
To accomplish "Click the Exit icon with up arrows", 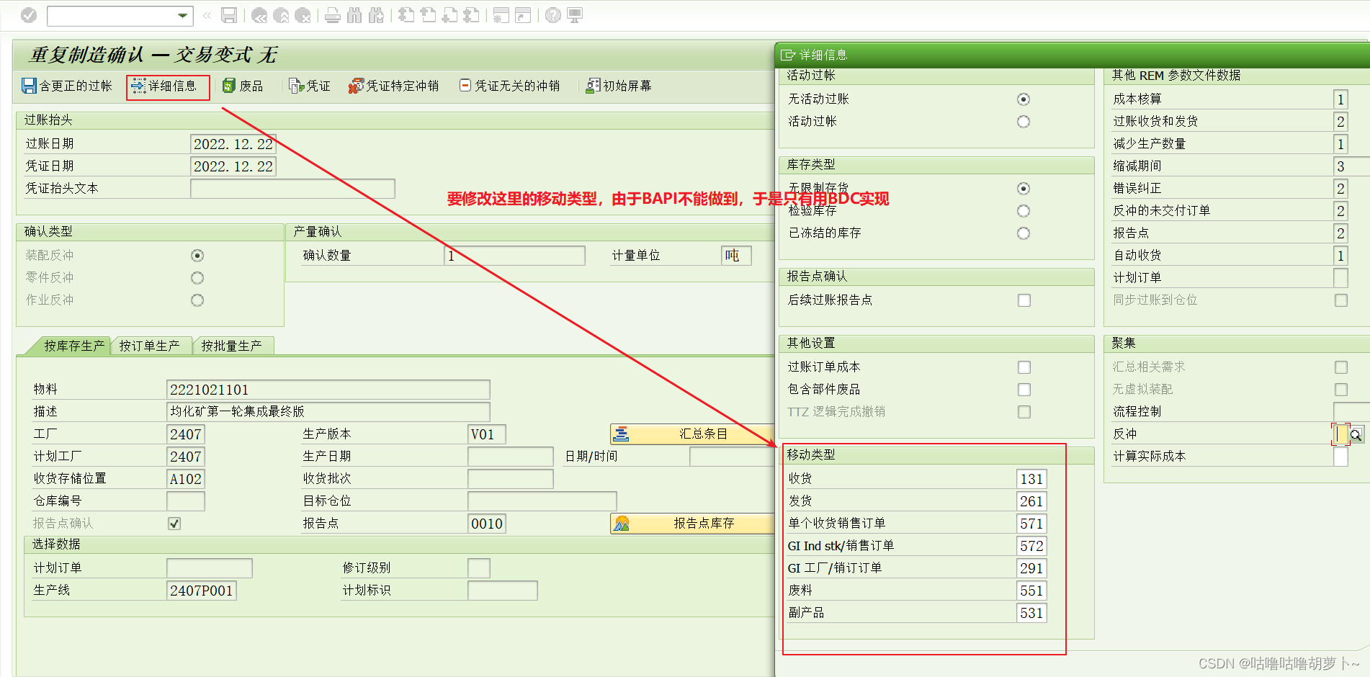I will click(282, 15).
